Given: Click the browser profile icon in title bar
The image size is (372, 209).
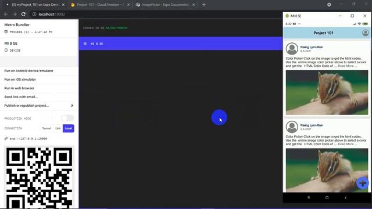Looking at the screenshot, I should point(329,5).
